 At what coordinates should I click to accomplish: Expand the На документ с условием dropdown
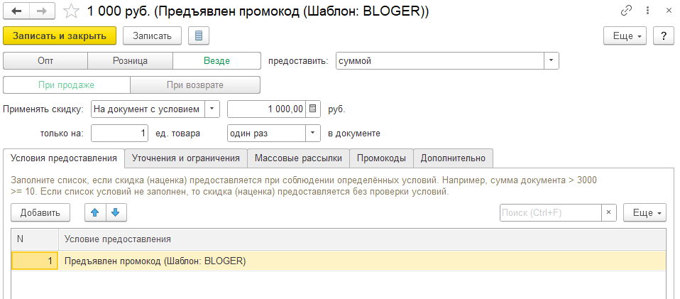pyautogui.click(x=212, y=109)
